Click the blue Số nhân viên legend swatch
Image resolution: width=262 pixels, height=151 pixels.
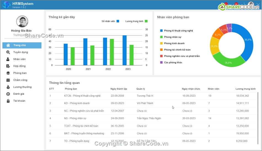[118, 21]
